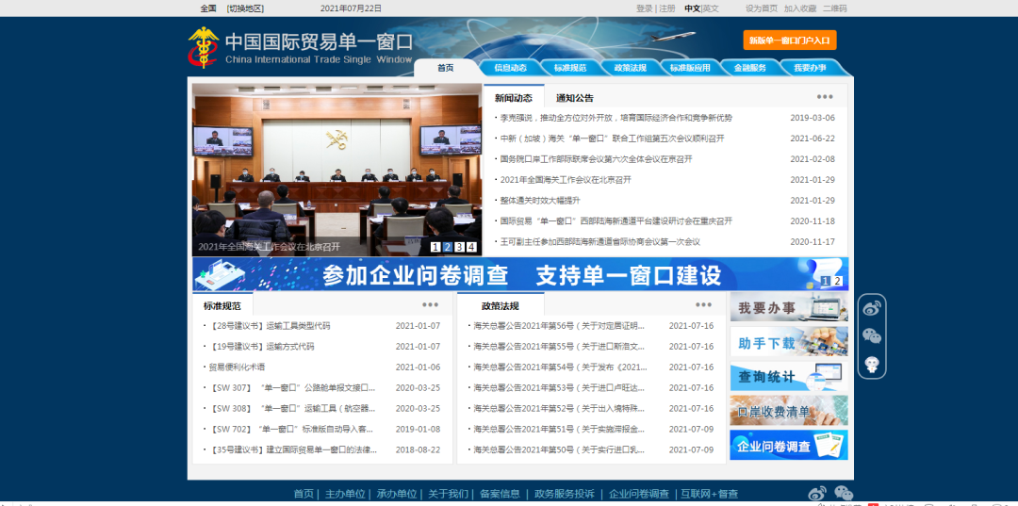
Task: Open the 首页 navigation tab
Action: pos(445,68)
